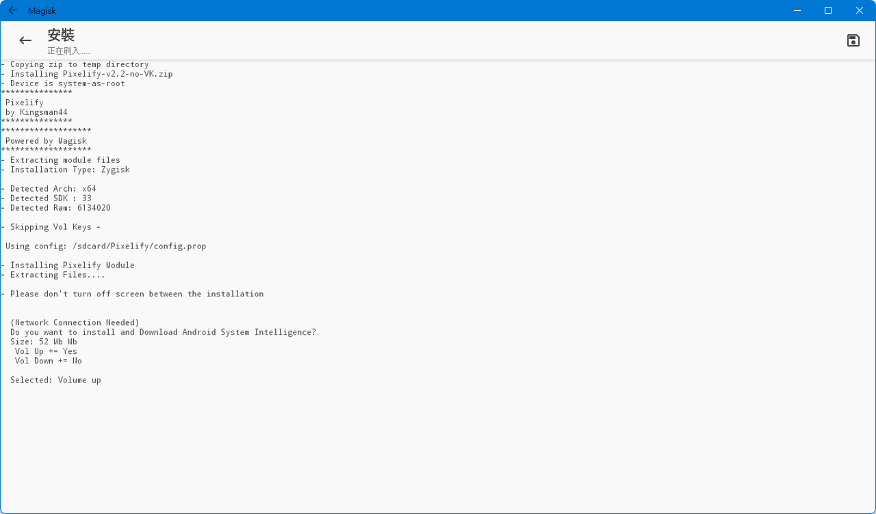Click the '(Network Connection Needed)' line
The image size is (876, 514).
point(75,323)
